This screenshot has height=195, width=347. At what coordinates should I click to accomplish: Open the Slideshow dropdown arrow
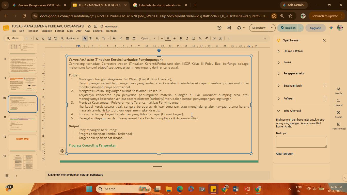[x=272, y=28]
